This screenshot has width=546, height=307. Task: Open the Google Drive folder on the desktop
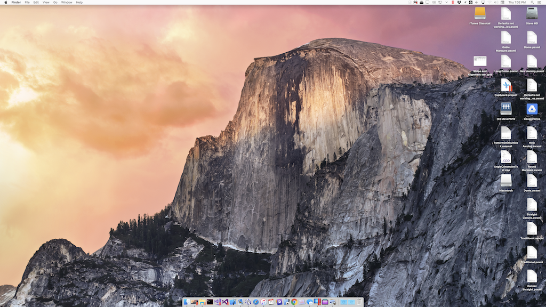pyautogui.click(x=531, y=109)
